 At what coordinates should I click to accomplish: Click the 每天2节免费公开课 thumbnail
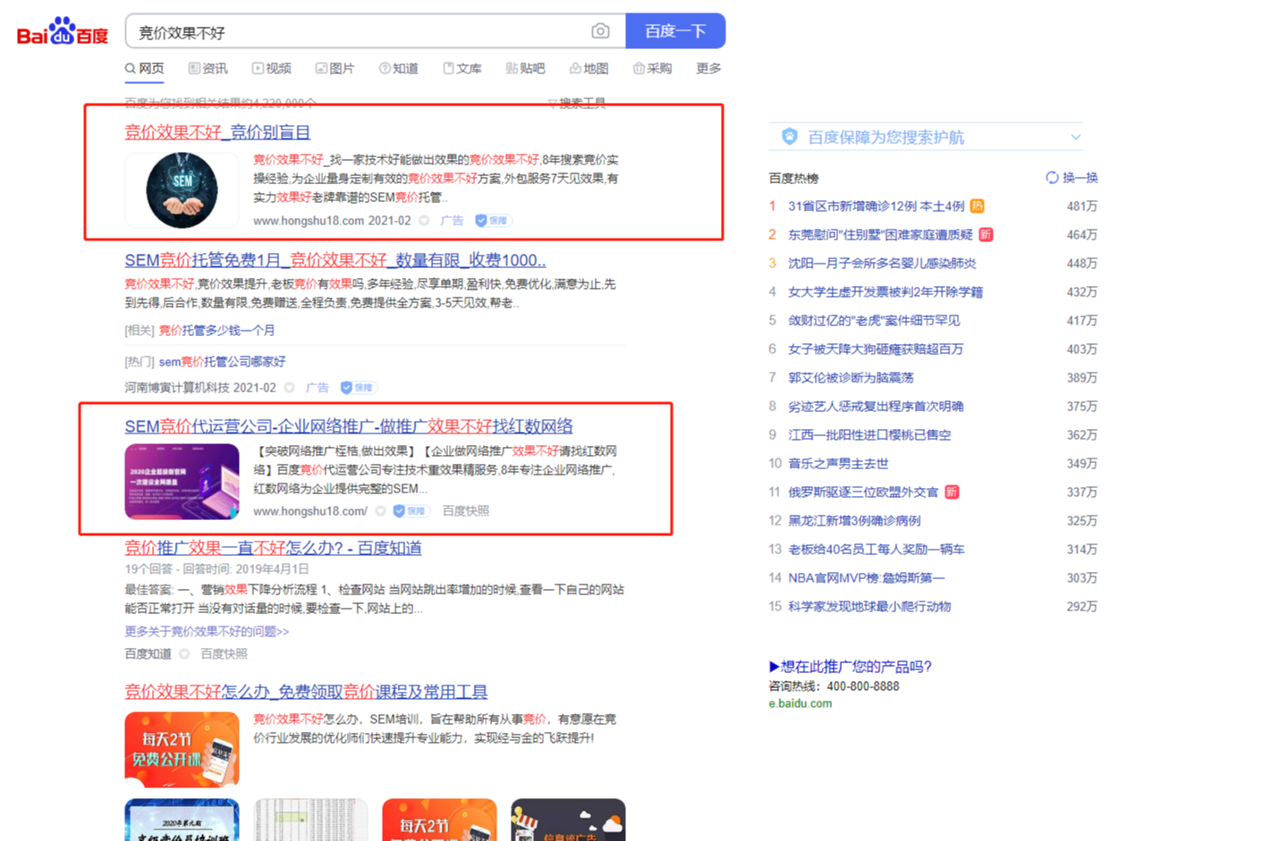(x=182, y=749)
